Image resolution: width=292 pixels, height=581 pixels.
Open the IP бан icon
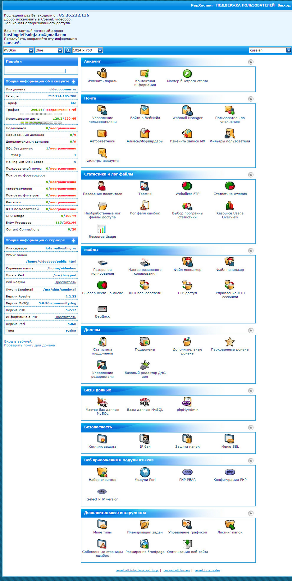145,439
